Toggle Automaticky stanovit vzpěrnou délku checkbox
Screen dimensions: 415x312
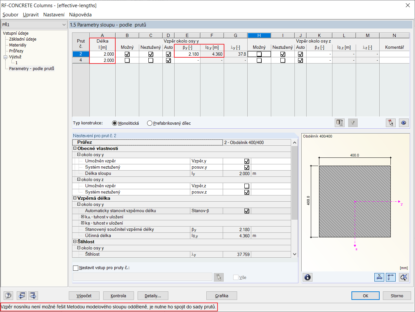[247, 211]
